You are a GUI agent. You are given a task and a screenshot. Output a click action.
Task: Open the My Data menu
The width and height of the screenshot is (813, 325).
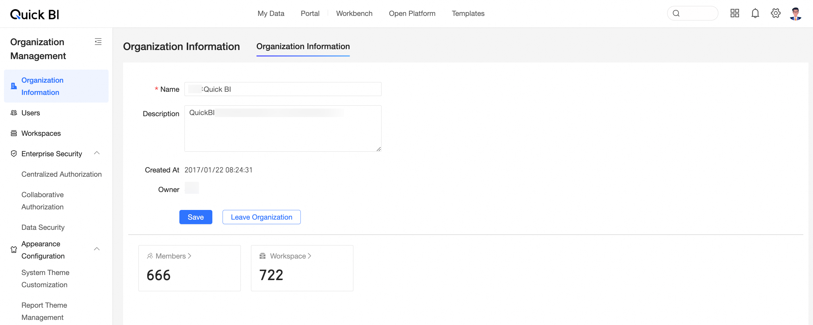(x=271, y=13)
